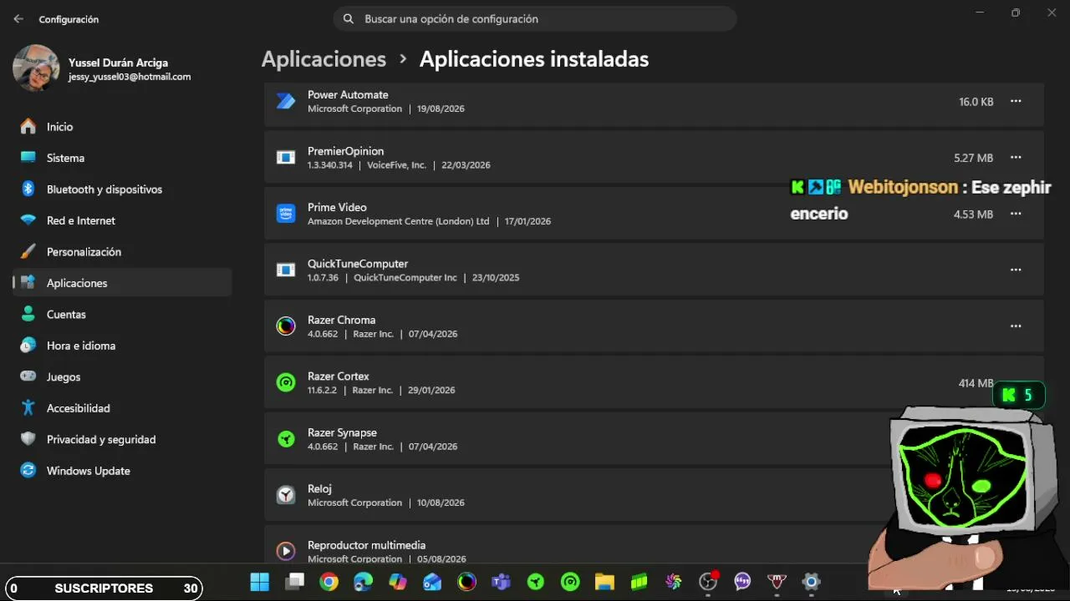Screen dimensions: 1070x601
Task: Open Razer Synapse from the taskbar
Action: coord(536,582)
